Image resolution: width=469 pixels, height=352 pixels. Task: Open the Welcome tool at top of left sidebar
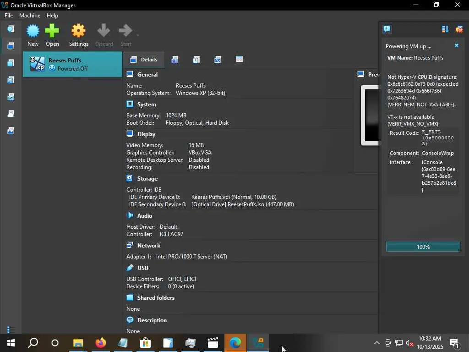coord(11,29)
